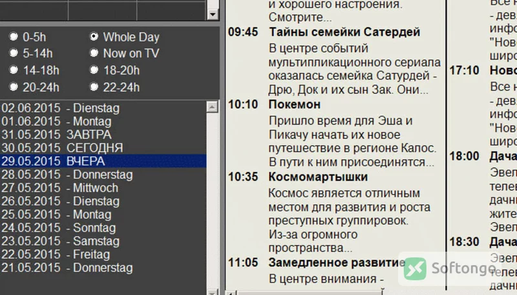Click the Космомартышки description text
Viewport: 517px width, 295px height.
(x=350, y=220)
